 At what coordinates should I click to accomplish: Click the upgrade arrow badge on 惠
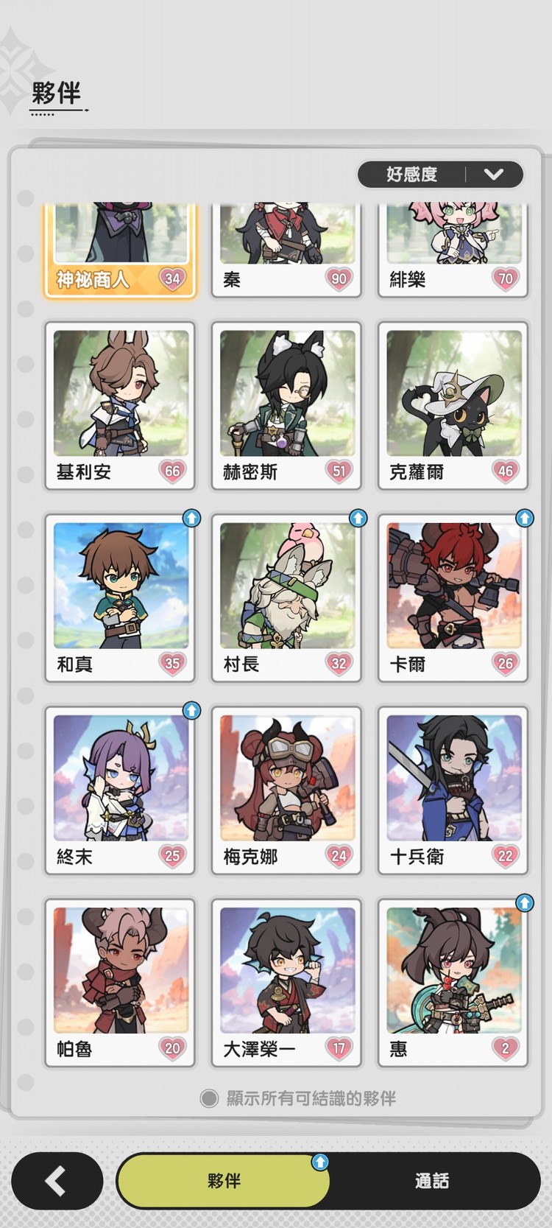pos(524,902)
